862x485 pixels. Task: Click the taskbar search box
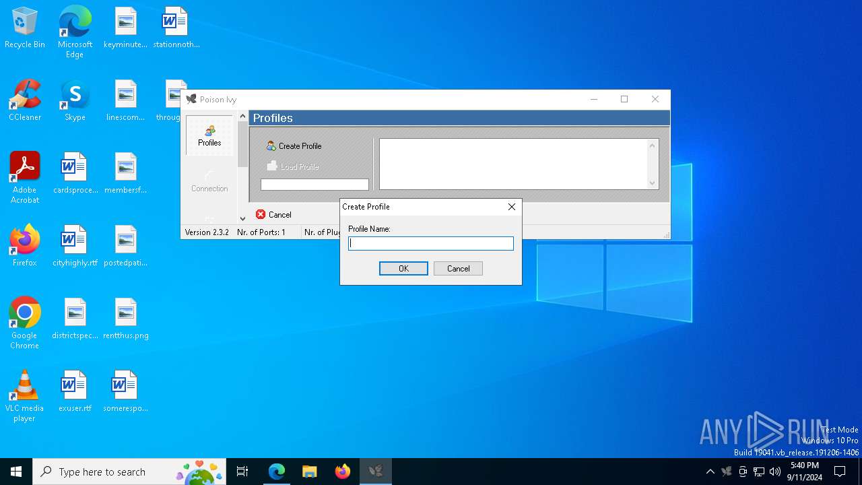click(x=129, y=472)
